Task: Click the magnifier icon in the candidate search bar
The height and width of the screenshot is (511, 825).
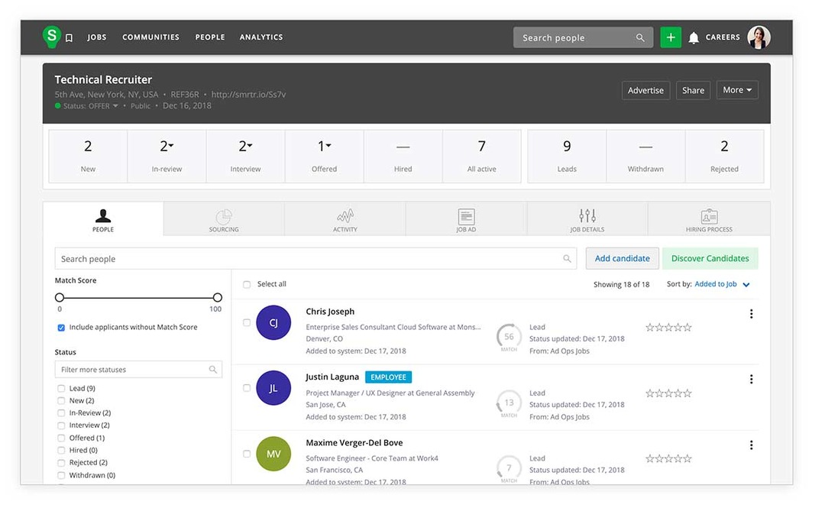Action: tap(568, 258)
